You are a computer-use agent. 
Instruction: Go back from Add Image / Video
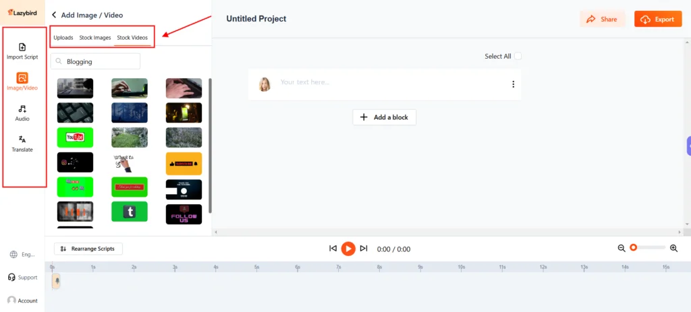[x=54, y=15]
